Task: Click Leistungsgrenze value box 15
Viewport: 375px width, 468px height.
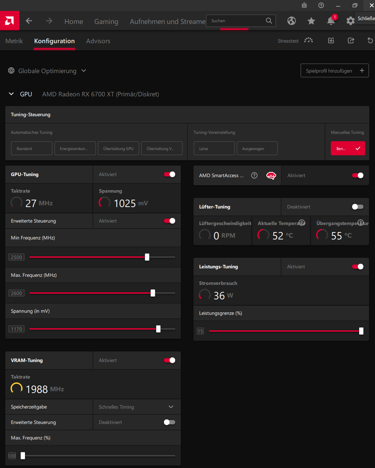Action: coord(200,331)
